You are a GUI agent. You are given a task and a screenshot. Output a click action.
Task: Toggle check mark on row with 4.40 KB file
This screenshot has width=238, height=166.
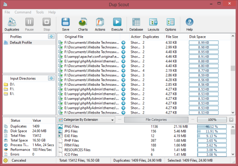[60, 66]
